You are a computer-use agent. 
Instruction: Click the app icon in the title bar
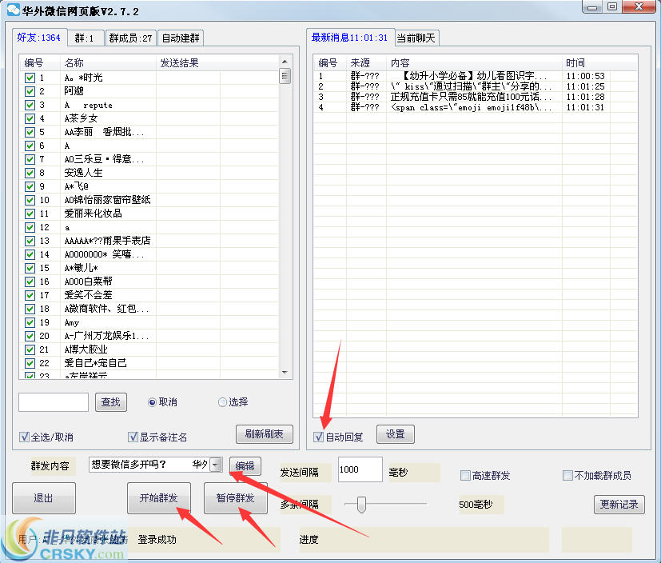(13, 10)
